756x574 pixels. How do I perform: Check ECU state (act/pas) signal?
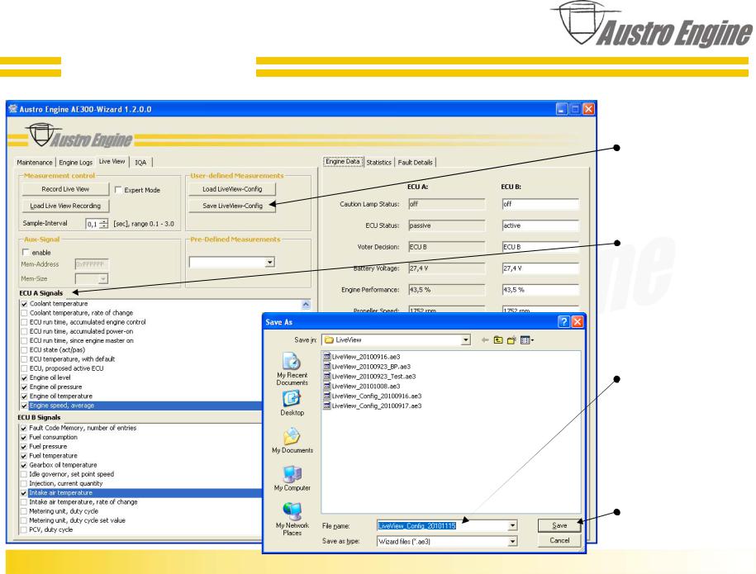tap(24, 350)
